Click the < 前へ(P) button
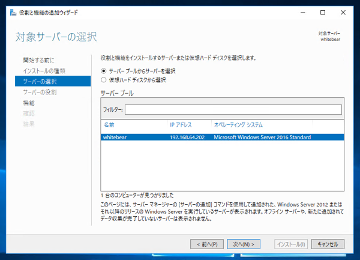 207,244
